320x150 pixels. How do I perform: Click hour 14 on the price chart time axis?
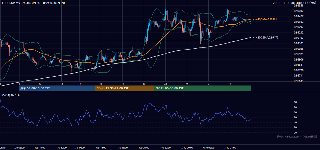click(x=79, y=83)
